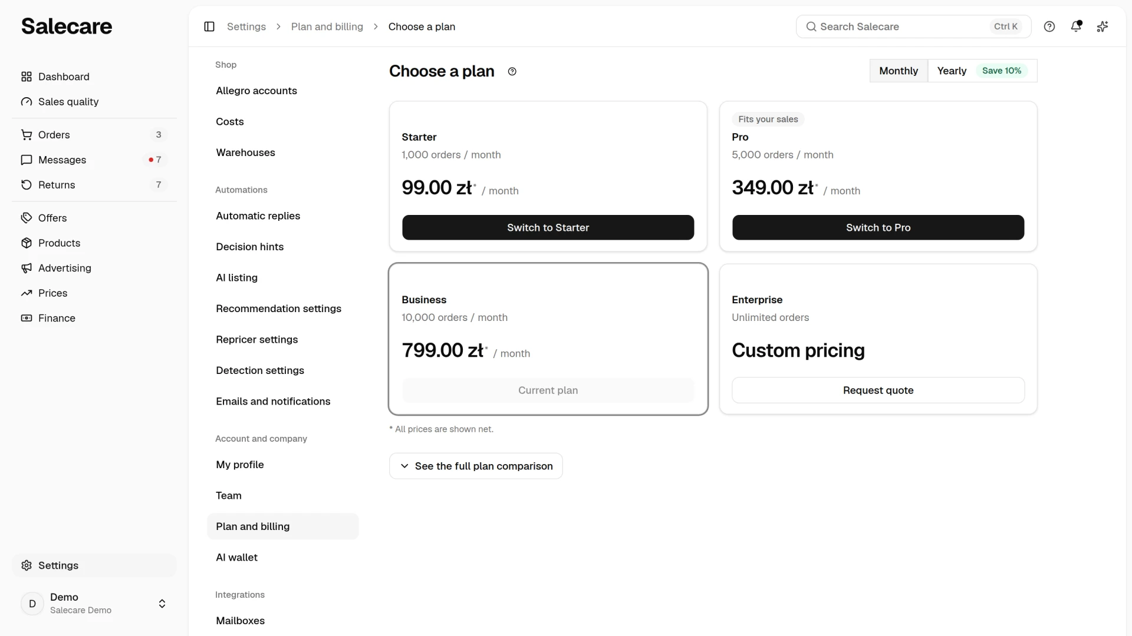Click the Dashboard grid icon
The image size is (1132, 636).
[x=27, y=77]
